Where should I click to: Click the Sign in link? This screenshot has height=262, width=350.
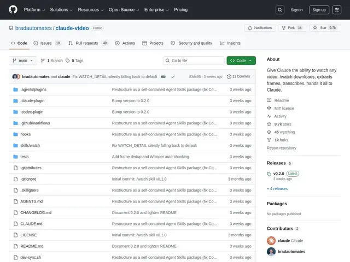click(296, 10)
